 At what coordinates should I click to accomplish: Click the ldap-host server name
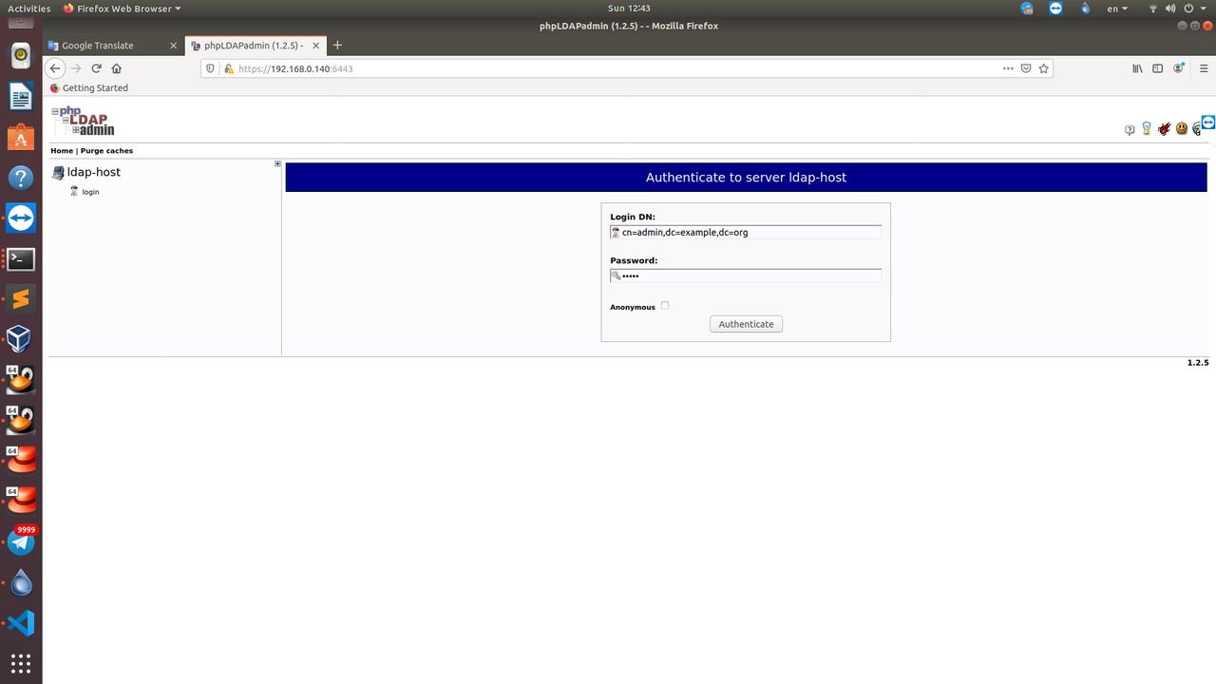click(x=93, y=172)
